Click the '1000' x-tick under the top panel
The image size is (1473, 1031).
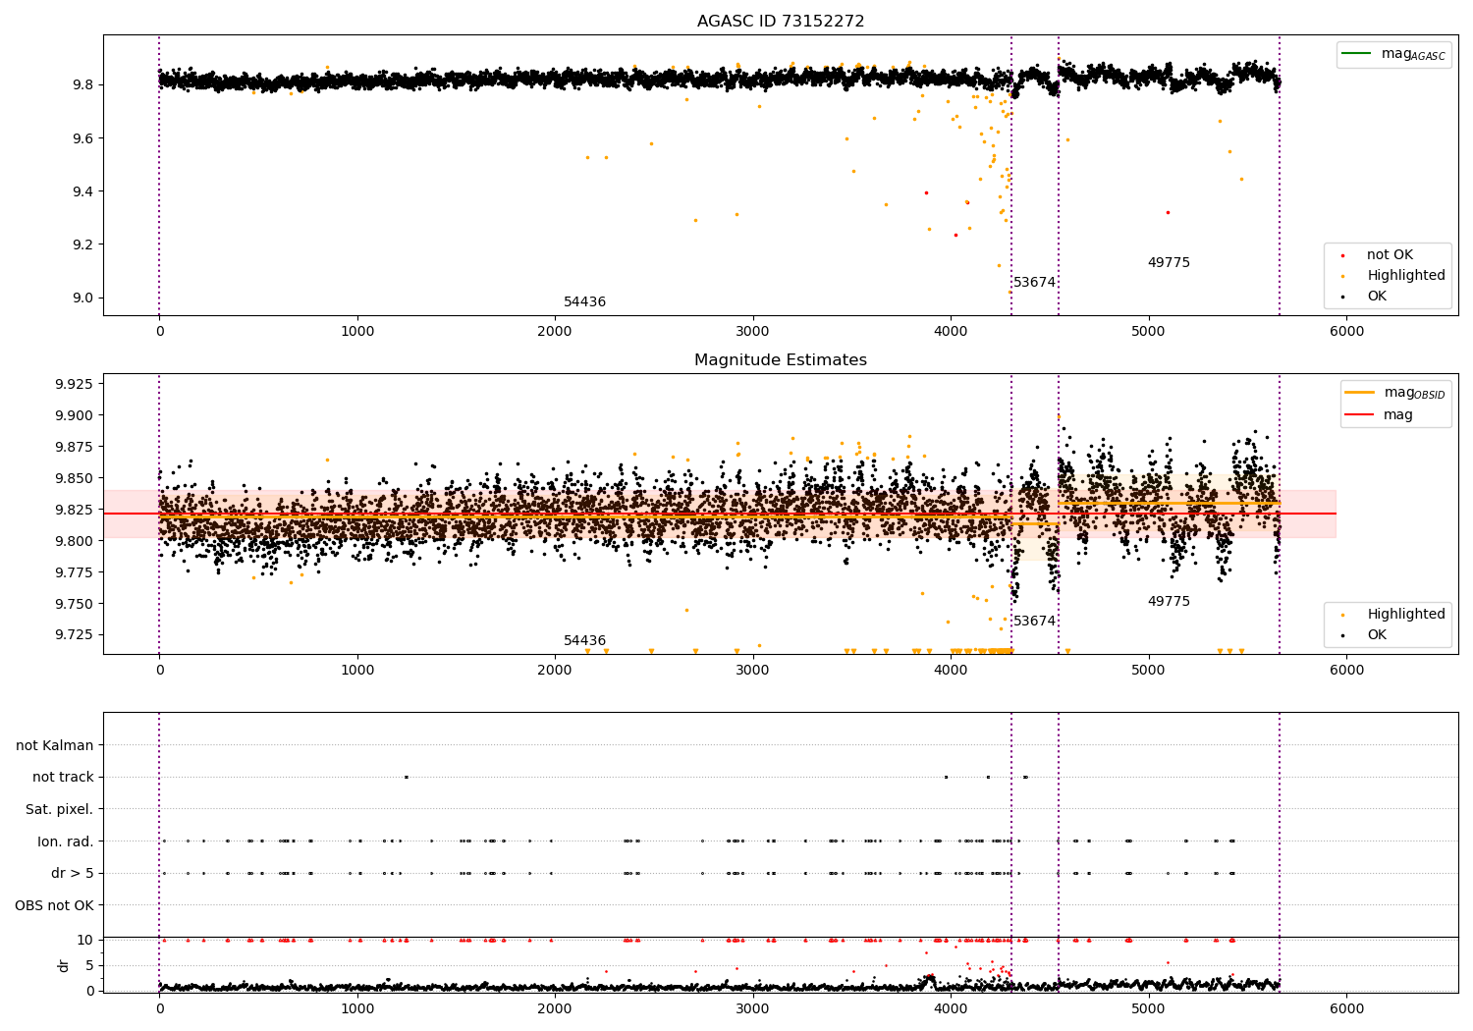click(x=357, y=332)
